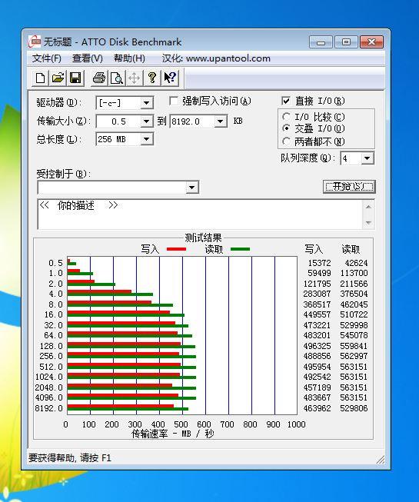Click the ATTO app icon in title bar

(x=35, y=42)
